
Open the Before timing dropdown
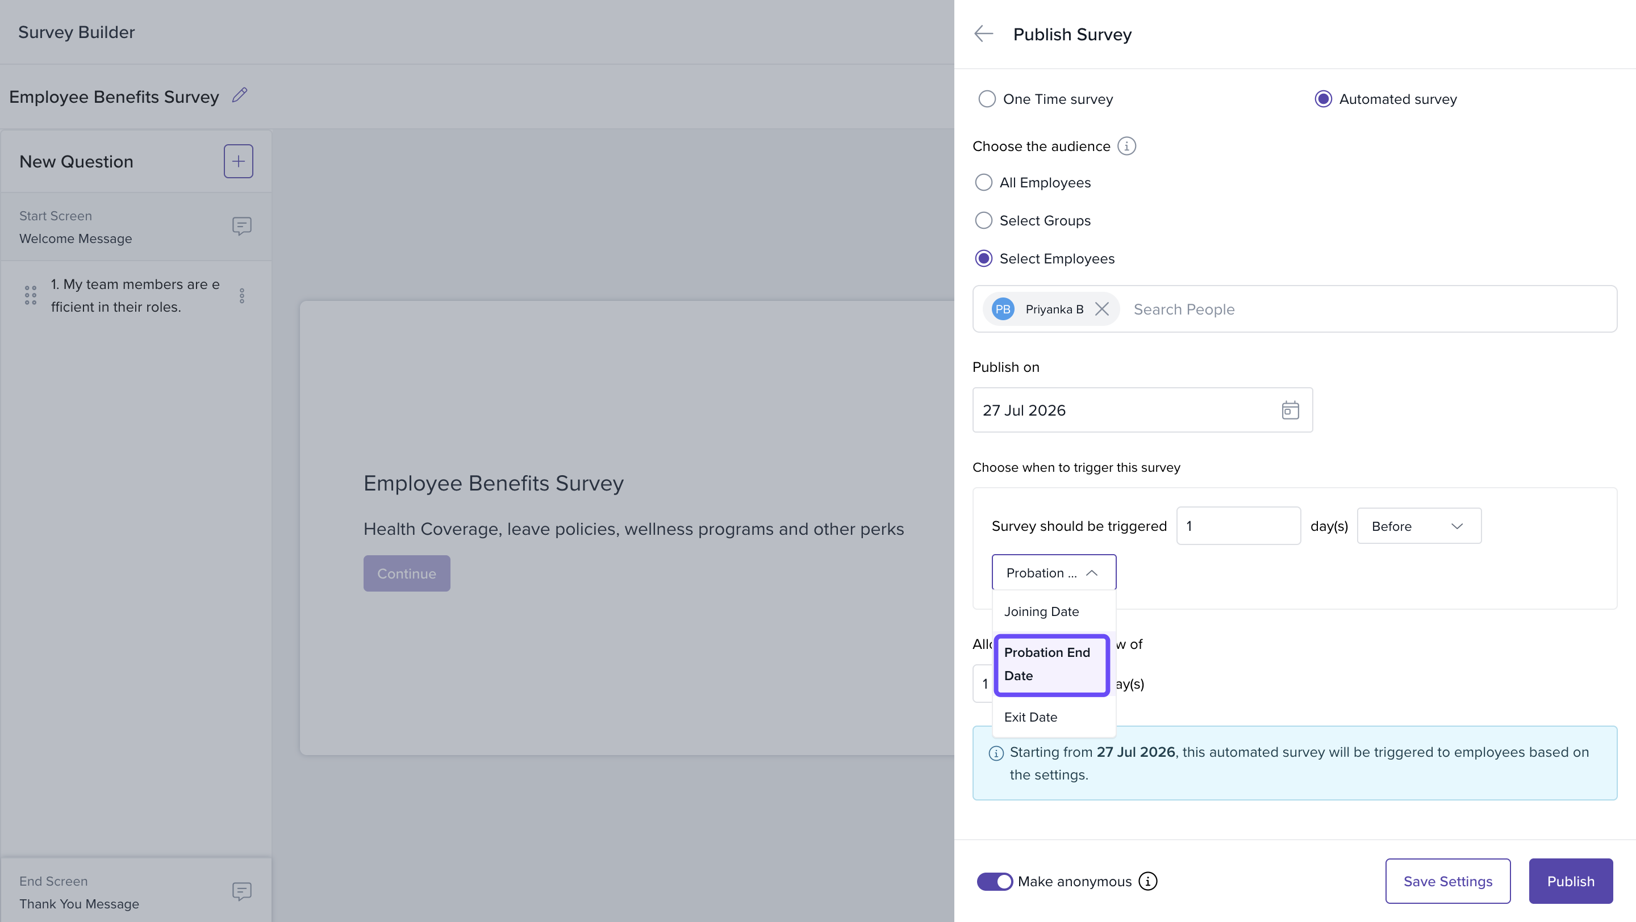tap(1419, 526)
